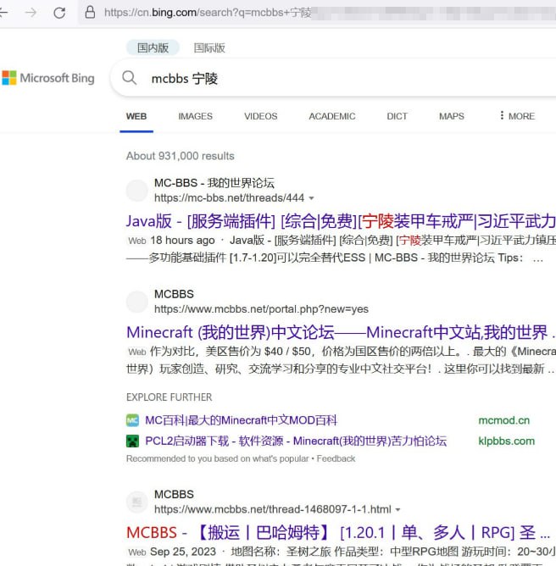Image resolution: width=556 pixels, height=566 pixels.
Task: Click MCBBS site name above thread-1468097 URL
Action: point(174,495)
